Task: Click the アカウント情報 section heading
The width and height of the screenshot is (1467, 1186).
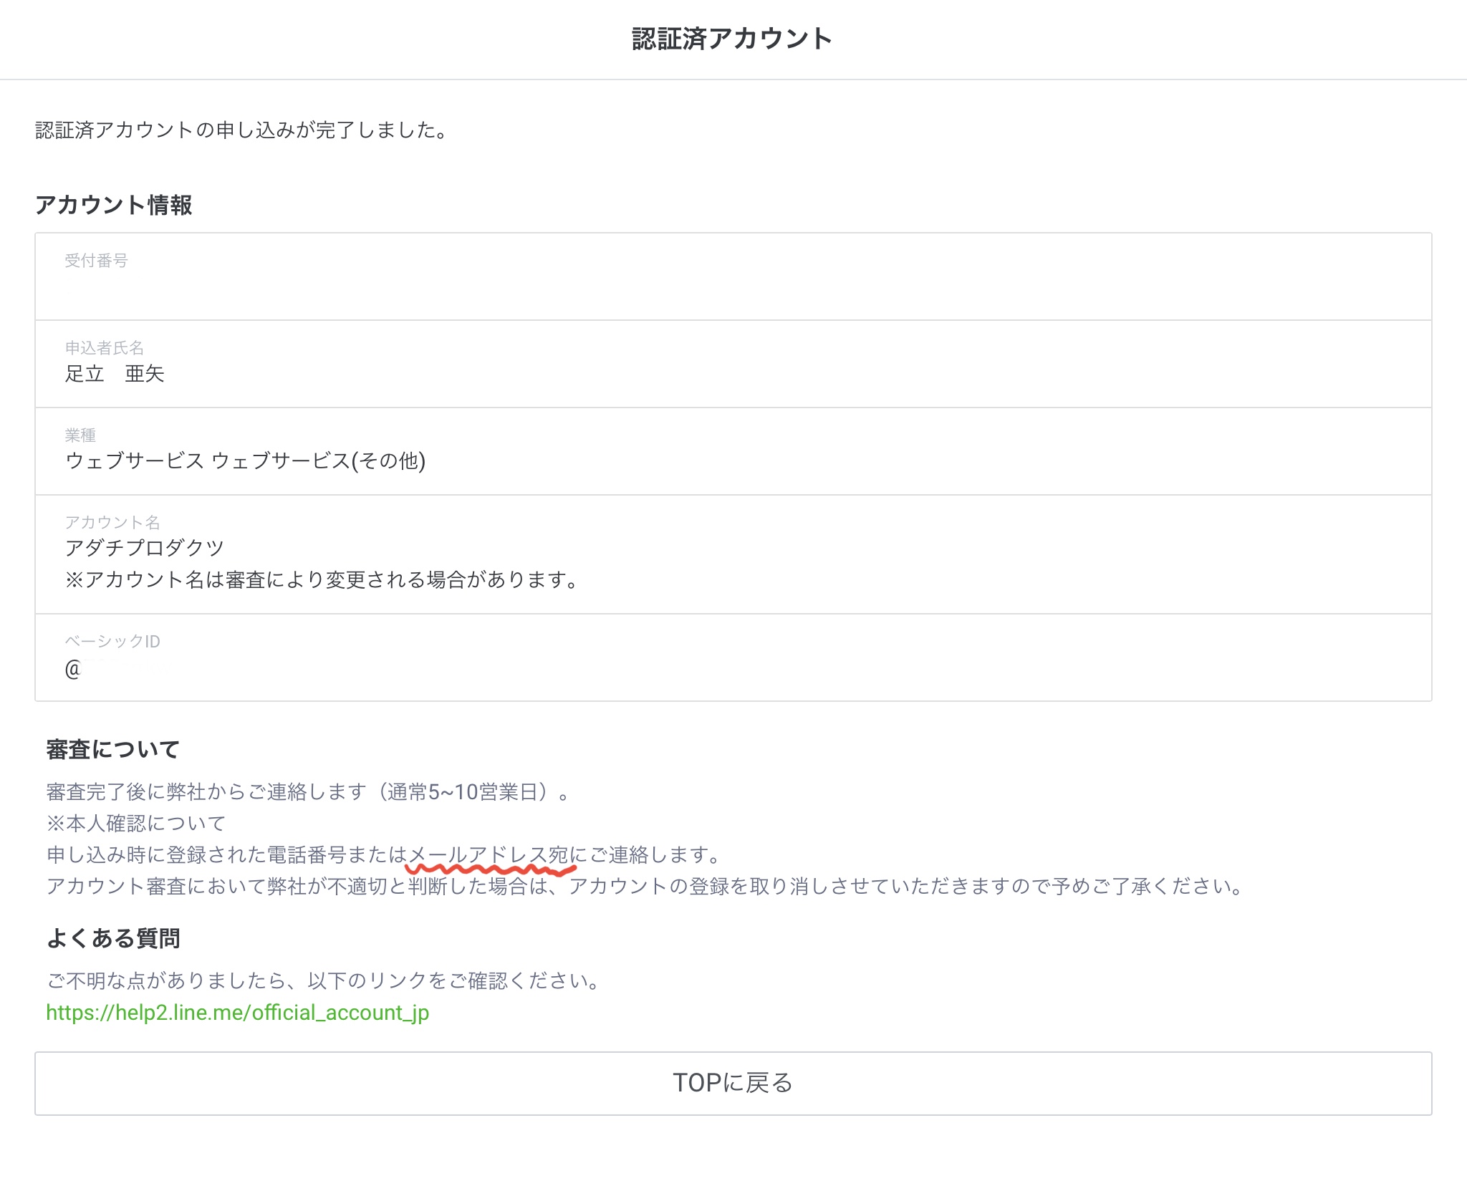Action: click(x=113, y=205)
